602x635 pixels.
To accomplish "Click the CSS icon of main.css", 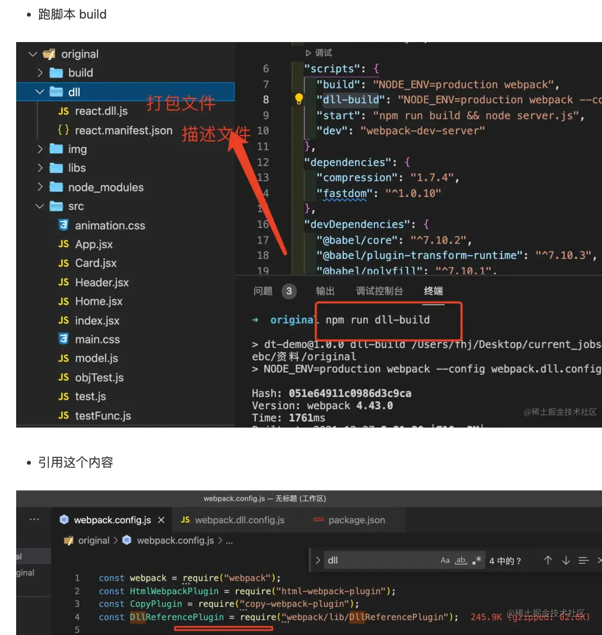I will 64,339.
